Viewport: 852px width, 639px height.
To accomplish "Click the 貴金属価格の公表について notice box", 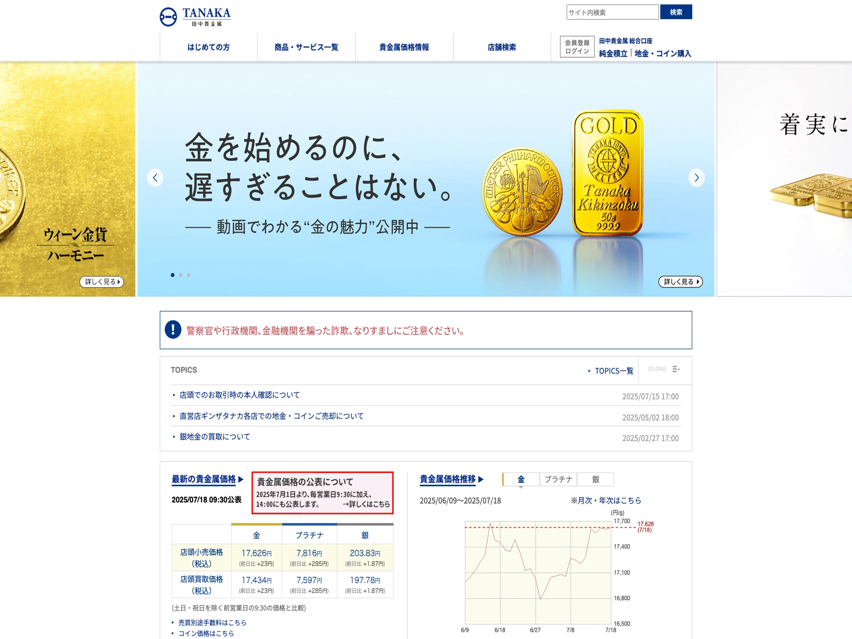I will [x=323, y=493].
